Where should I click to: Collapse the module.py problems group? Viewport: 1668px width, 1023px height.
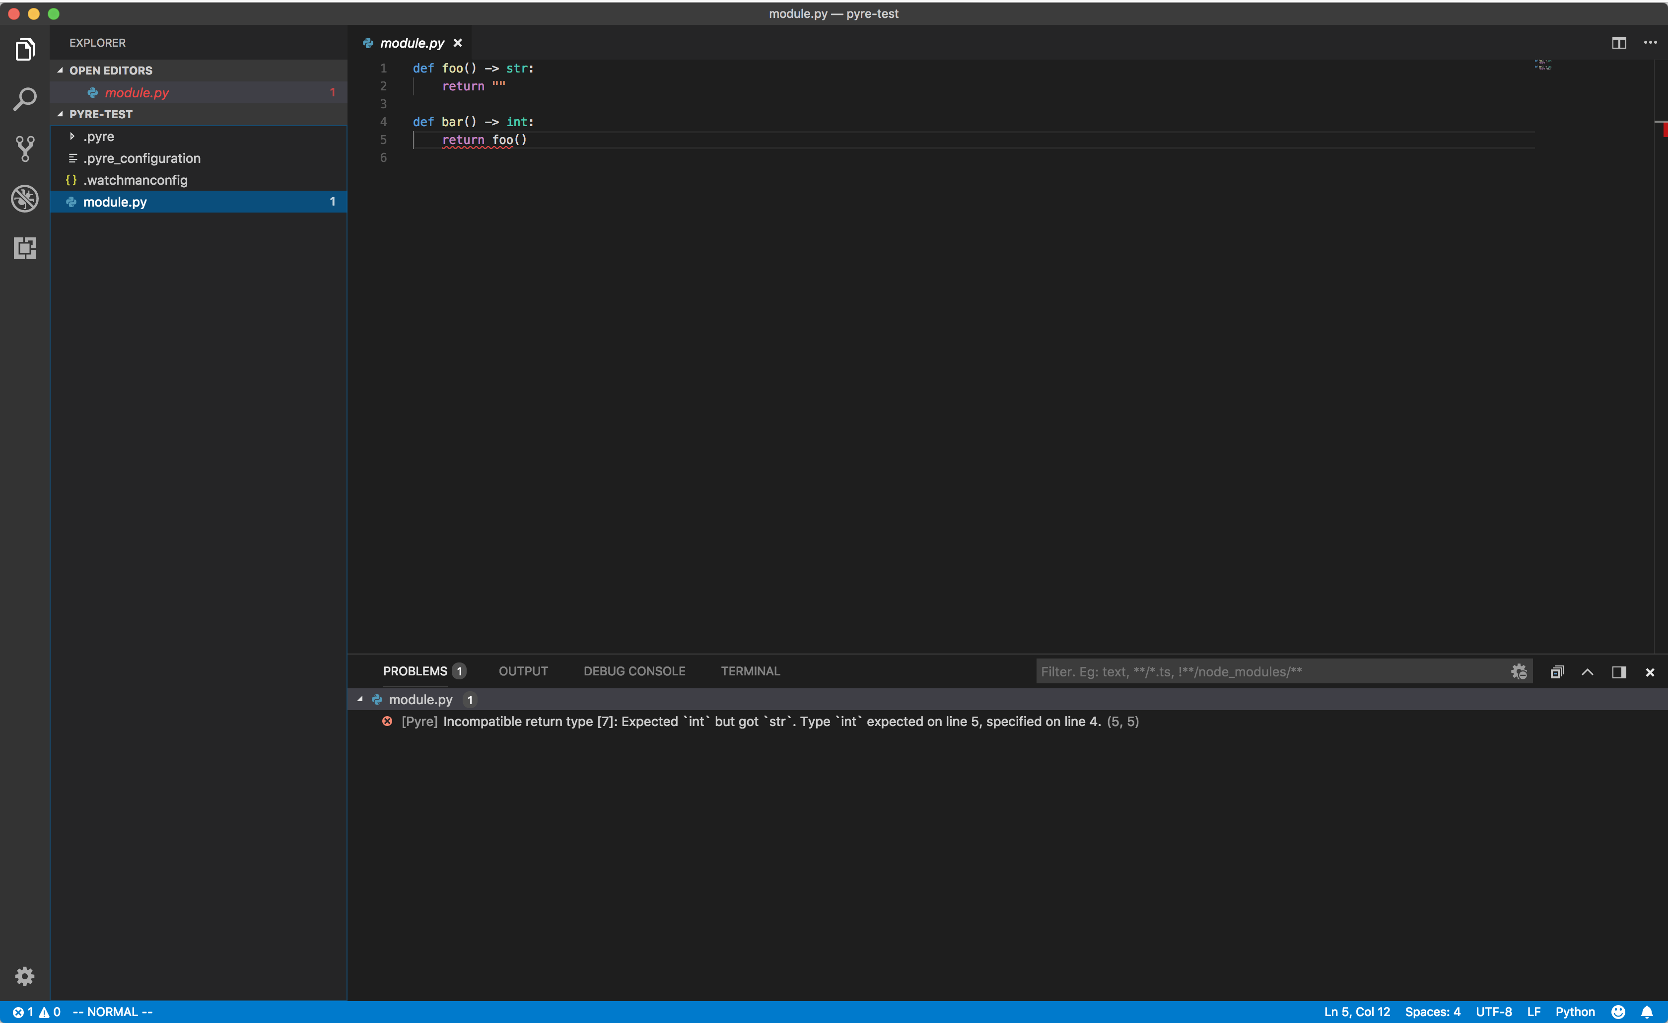360,699
